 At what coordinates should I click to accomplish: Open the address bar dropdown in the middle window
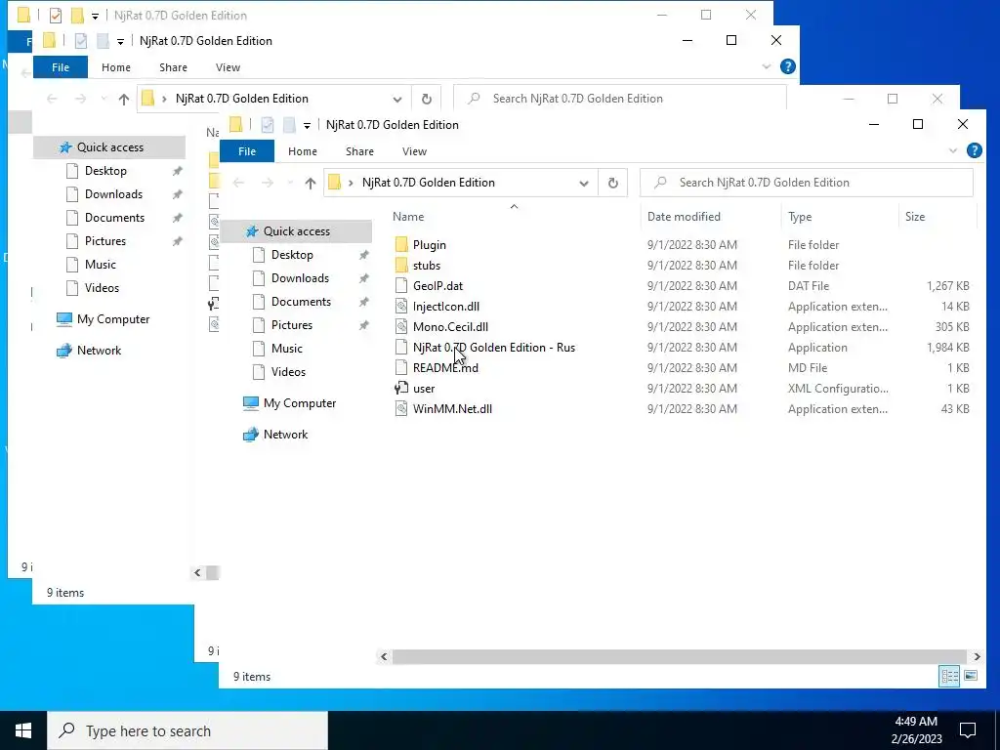pos(397,99)
